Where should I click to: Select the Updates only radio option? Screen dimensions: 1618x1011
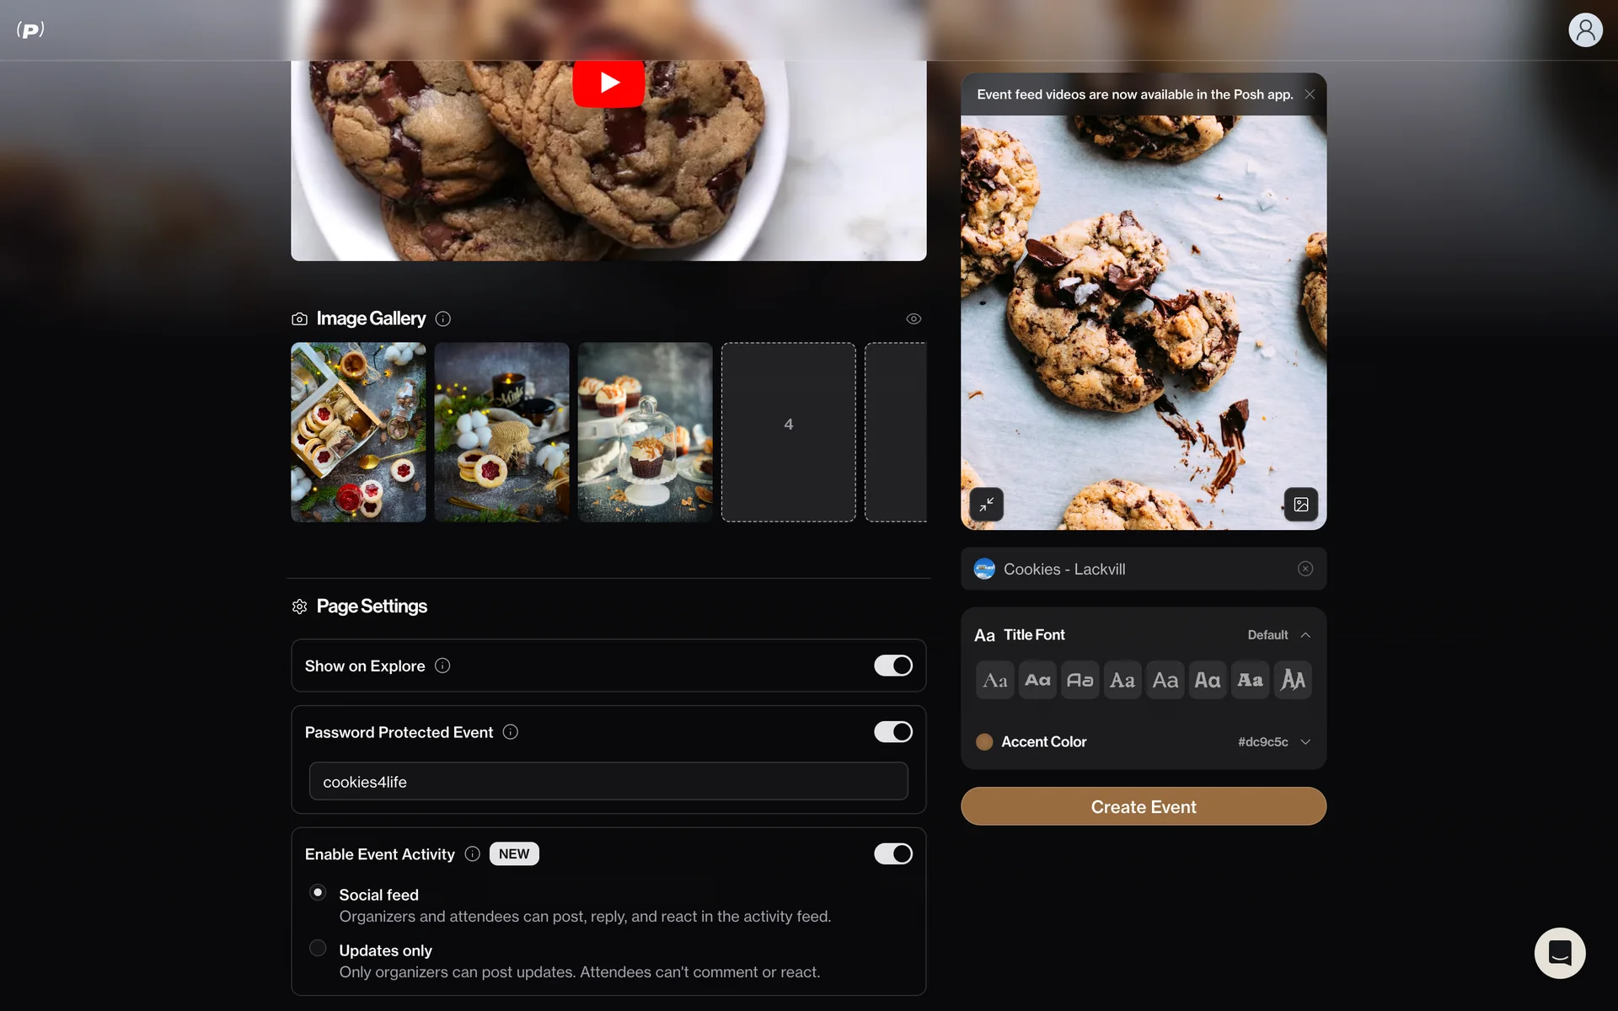tap(318, 949)
